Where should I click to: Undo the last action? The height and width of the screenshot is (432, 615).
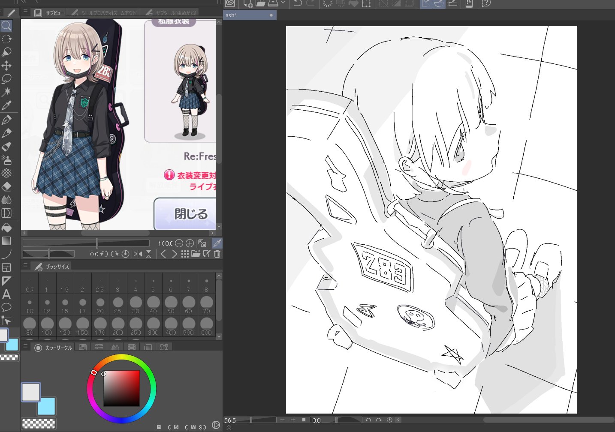[297, 3]
